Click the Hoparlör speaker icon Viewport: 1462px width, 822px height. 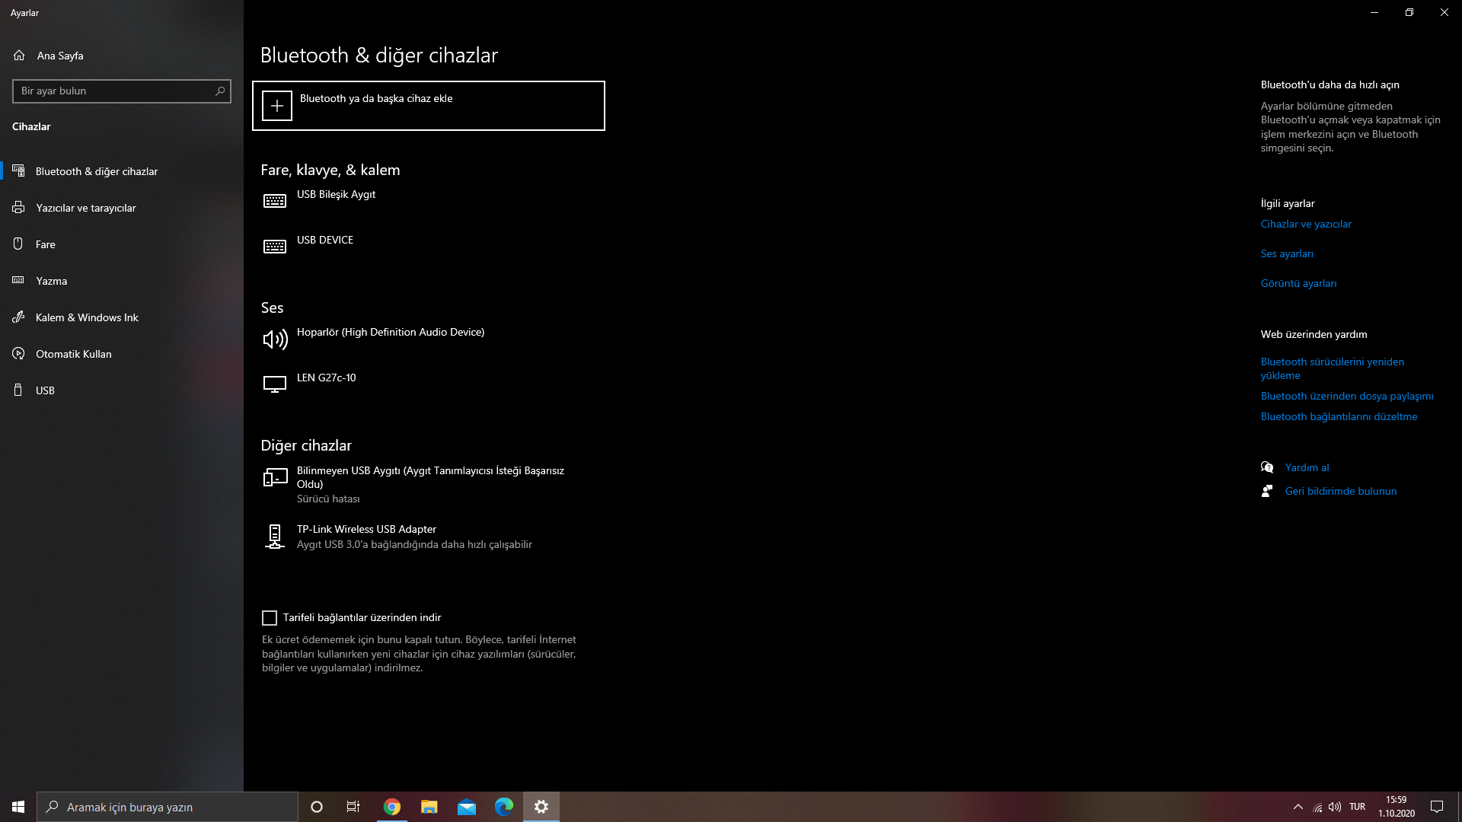275,339
